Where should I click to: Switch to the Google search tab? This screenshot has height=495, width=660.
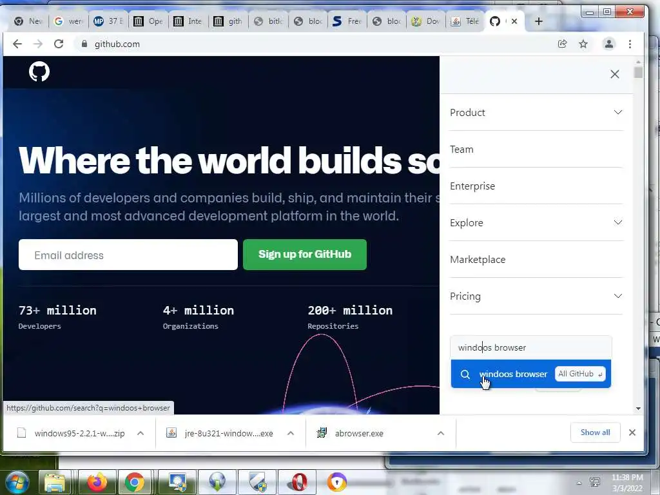(x=68, y=21)
